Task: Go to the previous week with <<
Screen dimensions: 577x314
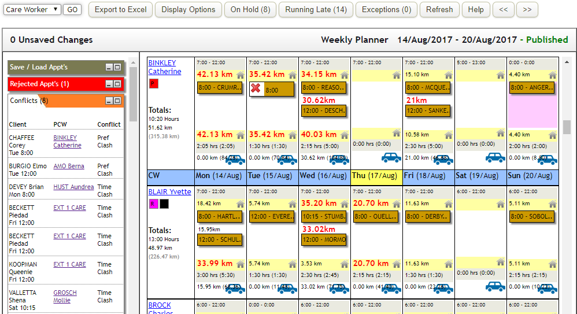Action: [504, 10]
